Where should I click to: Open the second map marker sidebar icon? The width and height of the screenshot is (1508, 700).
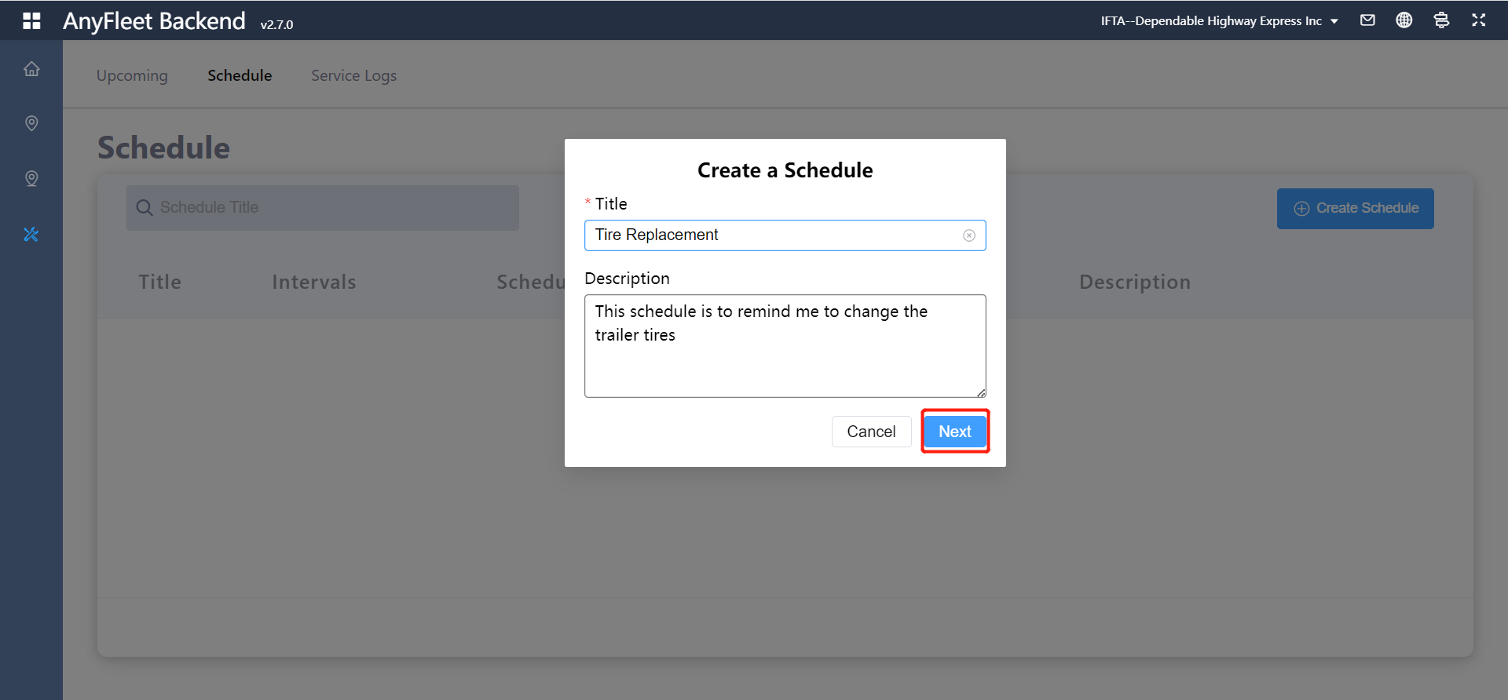pos(31,179)
